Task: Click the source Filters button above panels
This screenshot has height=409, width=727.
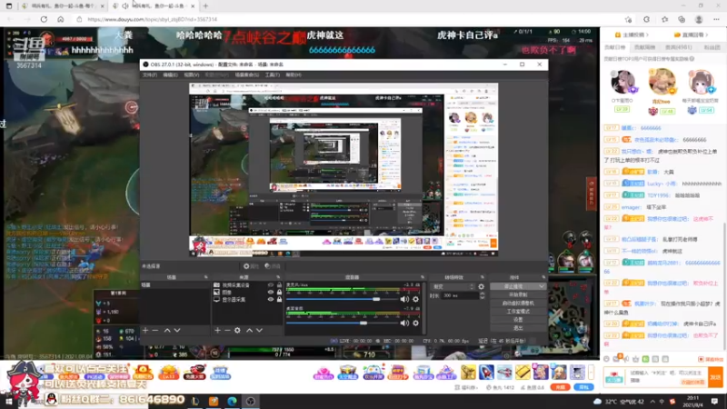Action: [273, 266]
